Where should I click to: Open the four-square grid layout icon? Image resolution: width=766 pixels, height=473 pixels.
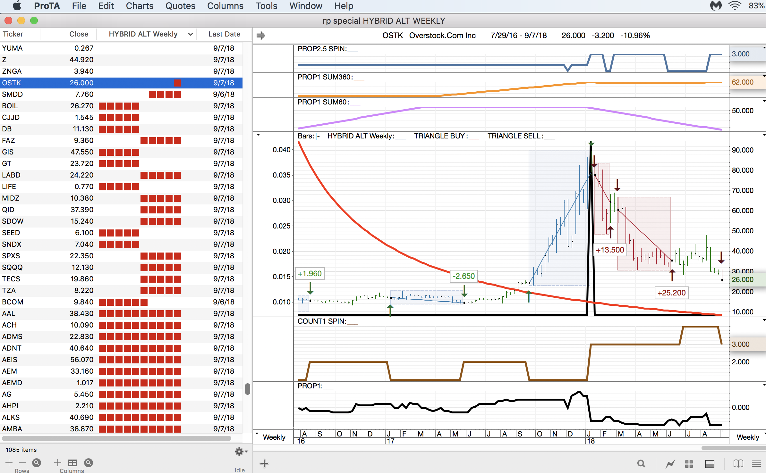click(x=688, y=463)
